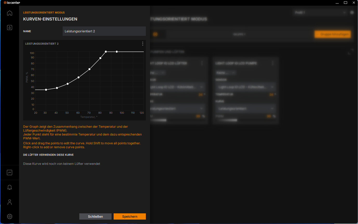Click the LEISTUNGSORIENTIERT MODUS breadcrumb text
The width and height of the screenshot is (358, 224).
(x=44, y=12)
